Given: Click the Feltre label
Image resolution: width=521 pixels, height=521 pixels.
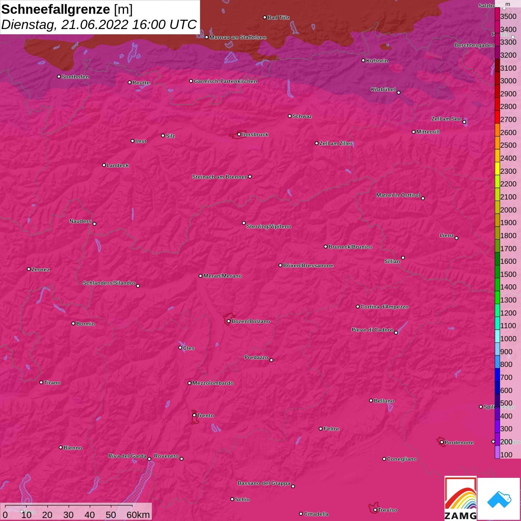Looking at the screenshot, I should [x=332, y=429].
